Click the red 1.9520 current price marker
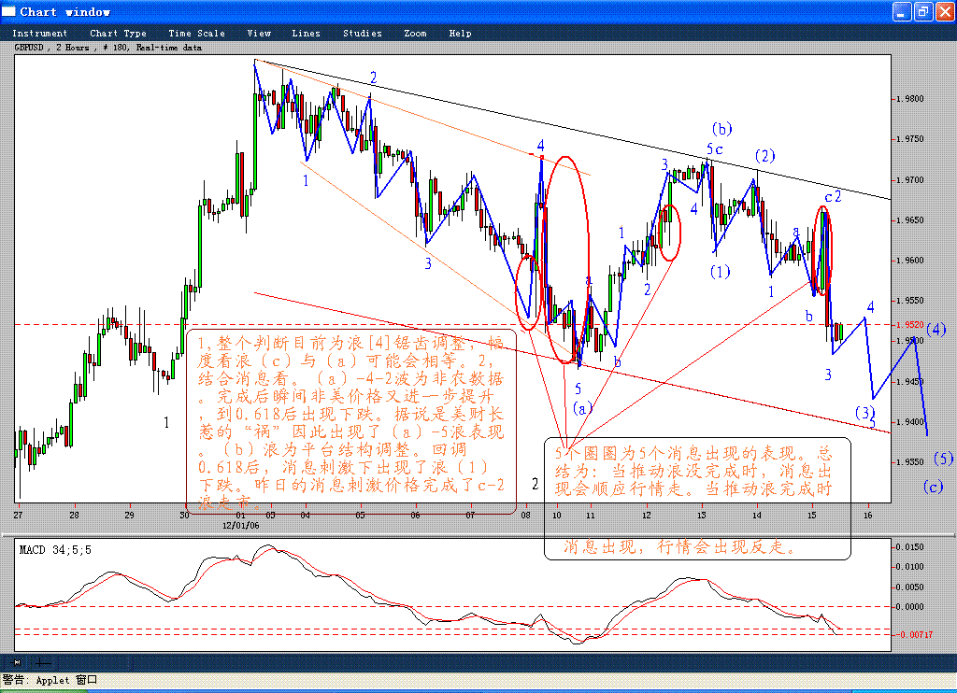 (910, 325)
